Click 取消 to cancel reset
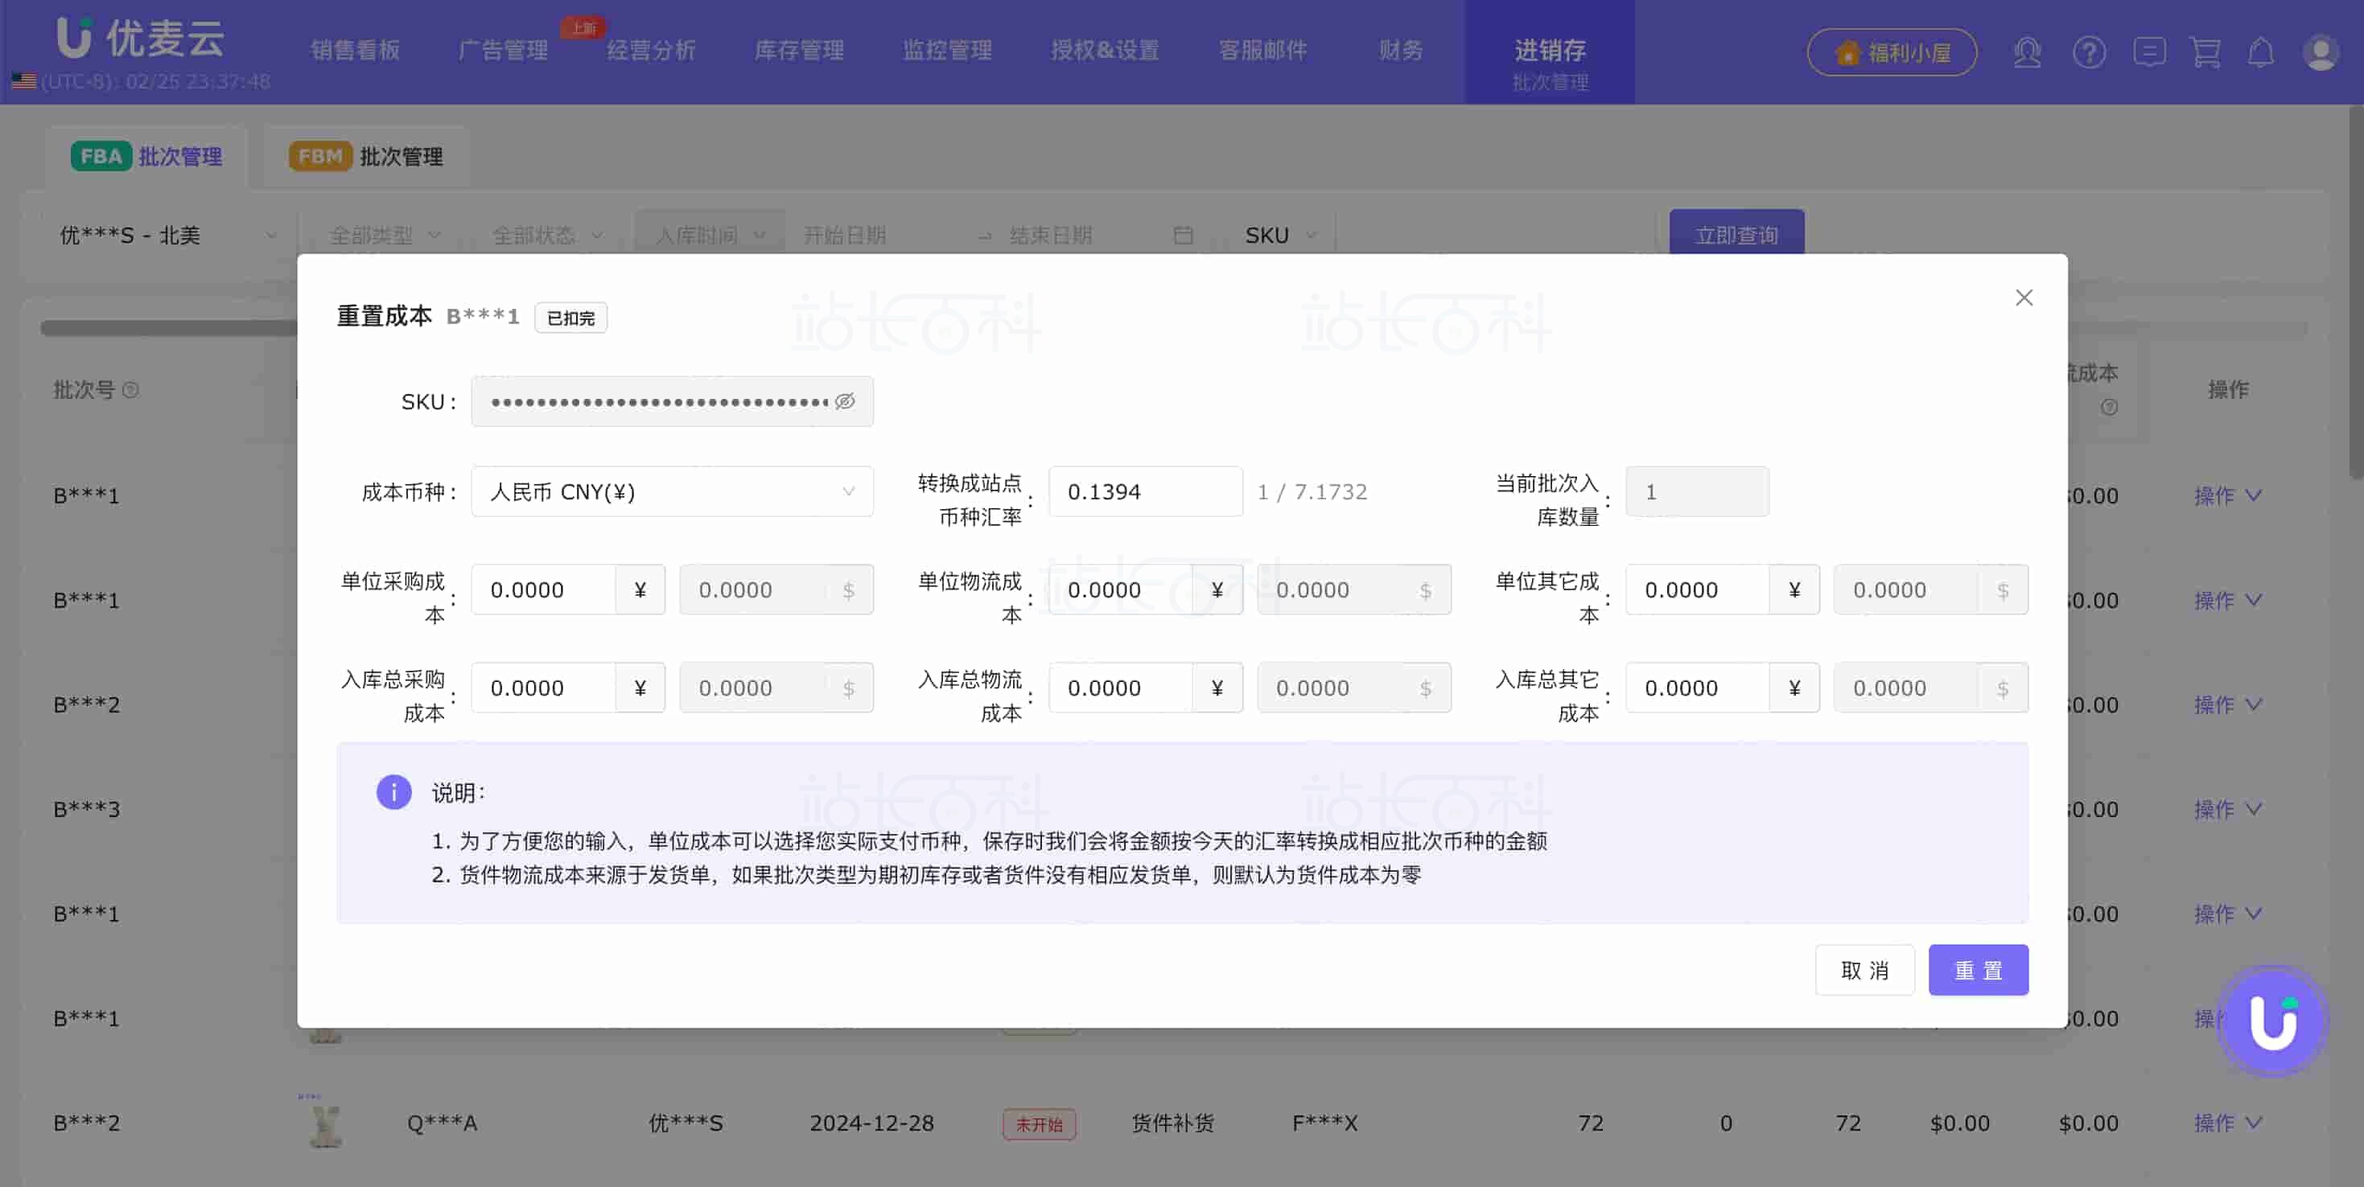This screenshot has width=2364, height=1187. click(1865, 970)
